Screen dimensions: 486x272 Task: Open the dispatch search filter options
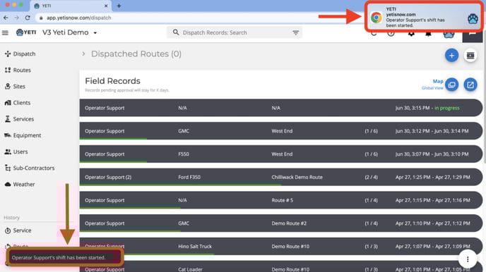point(296,32)
